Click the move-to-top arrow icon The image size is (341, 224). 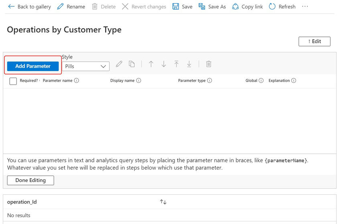coord(177,64)
